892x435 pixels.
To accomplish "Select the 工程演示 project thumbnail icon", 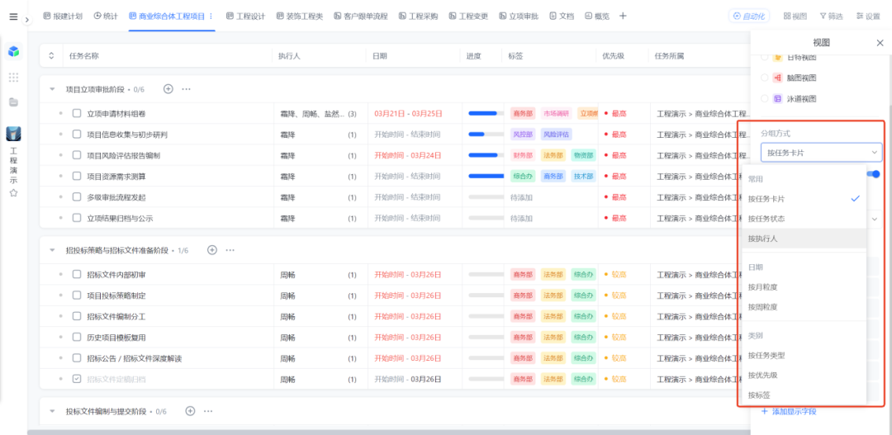I will point(14,134).
